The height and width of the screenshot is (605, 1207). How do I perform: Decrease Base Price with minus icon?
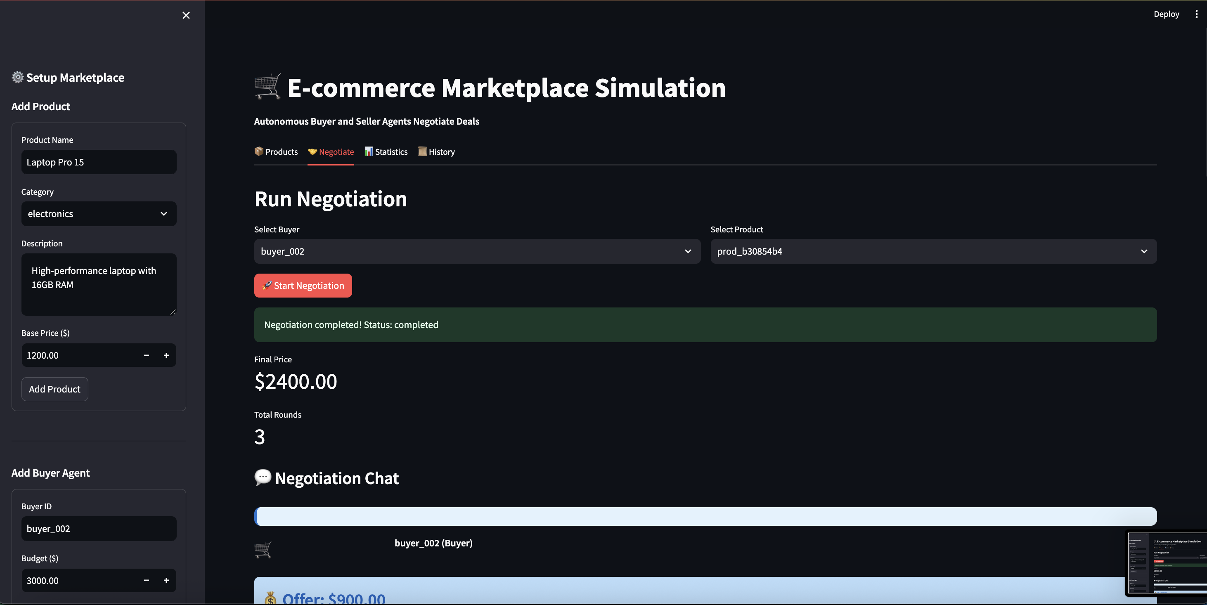click(x=146, y=355)
